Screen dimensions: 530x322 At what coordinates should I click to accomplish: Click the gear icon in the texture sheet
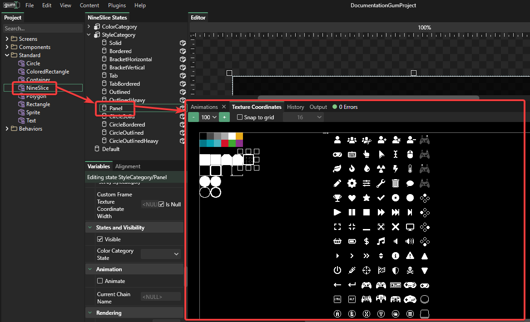352,183
